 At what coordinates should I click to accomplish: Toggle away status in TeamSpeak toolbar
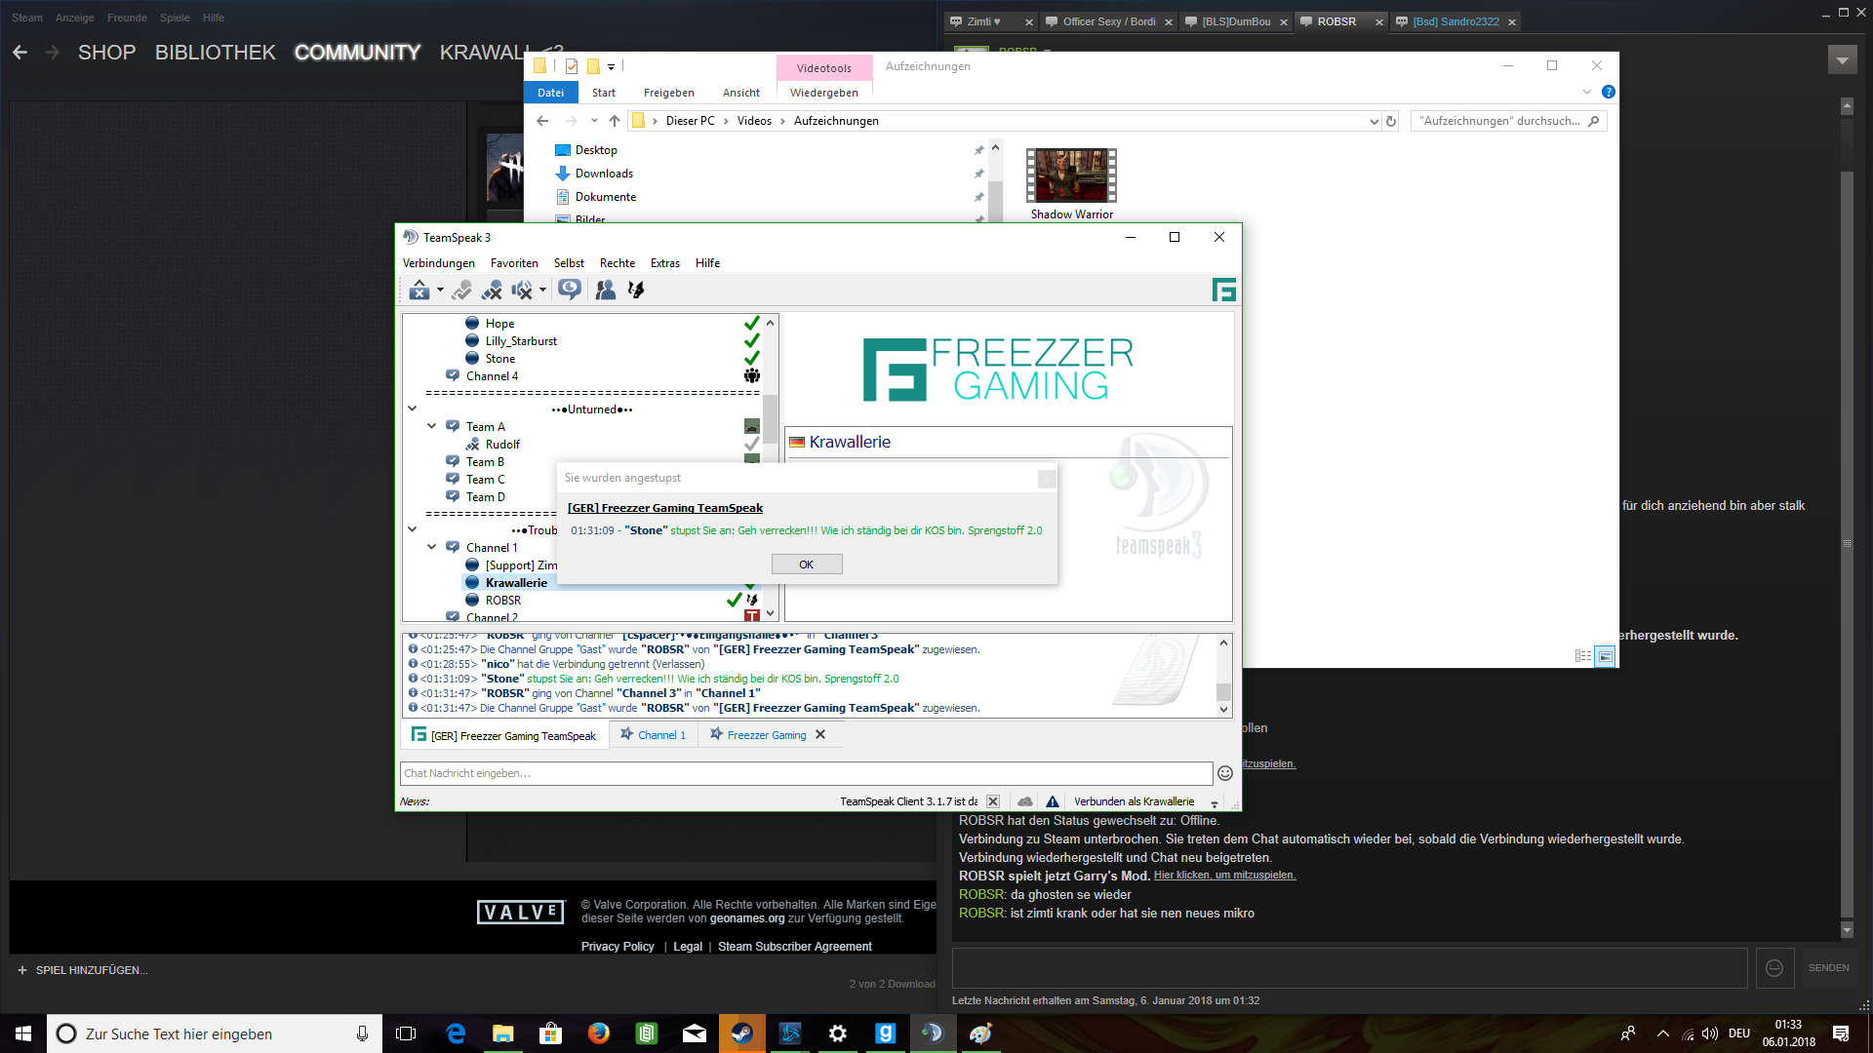(x=418, y=290)
